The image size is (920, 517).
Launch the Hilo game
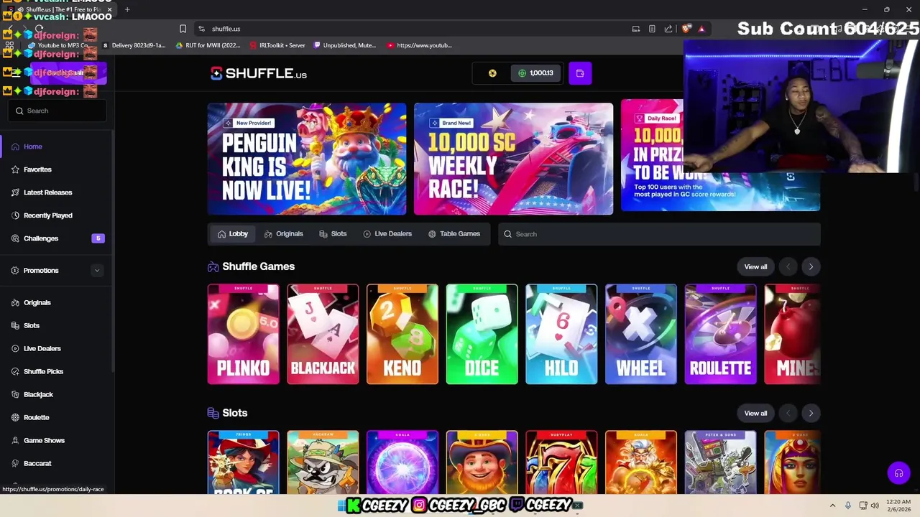pyautogui.click(x=561, y=335)
